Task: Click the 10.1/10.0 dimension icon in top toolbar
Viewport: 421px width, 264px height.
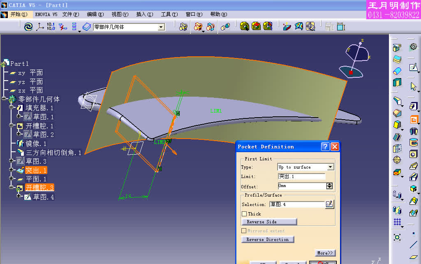Action: coord(51,27)
